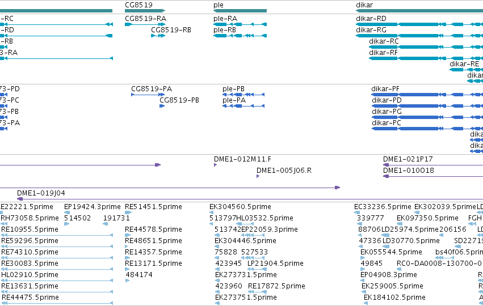Click EST RE74310.5prime label

30,253
